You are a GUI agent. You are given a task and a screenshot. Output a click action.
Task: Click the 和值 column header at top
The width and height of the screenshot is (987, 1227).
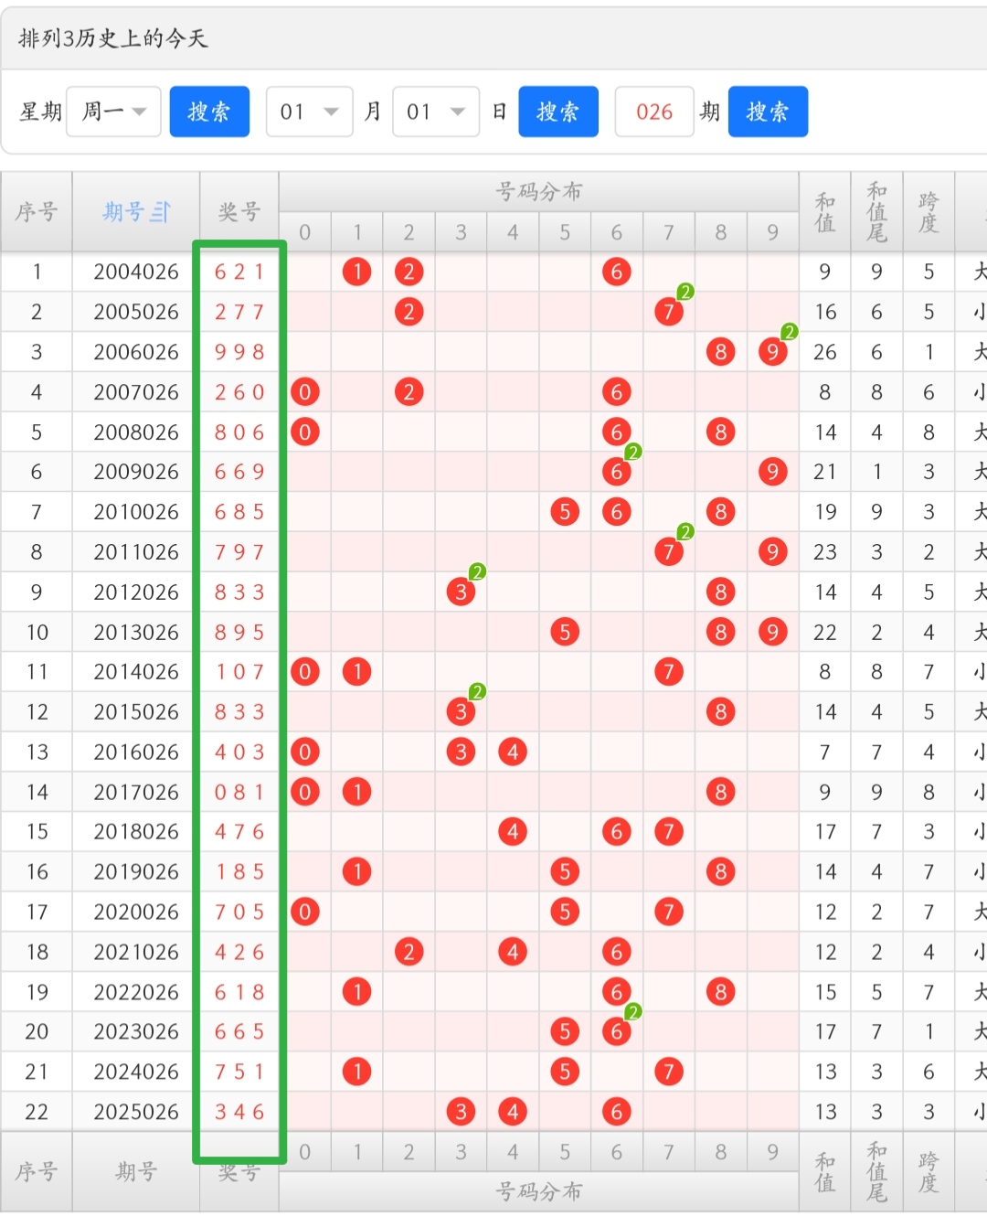pos(825,211)
